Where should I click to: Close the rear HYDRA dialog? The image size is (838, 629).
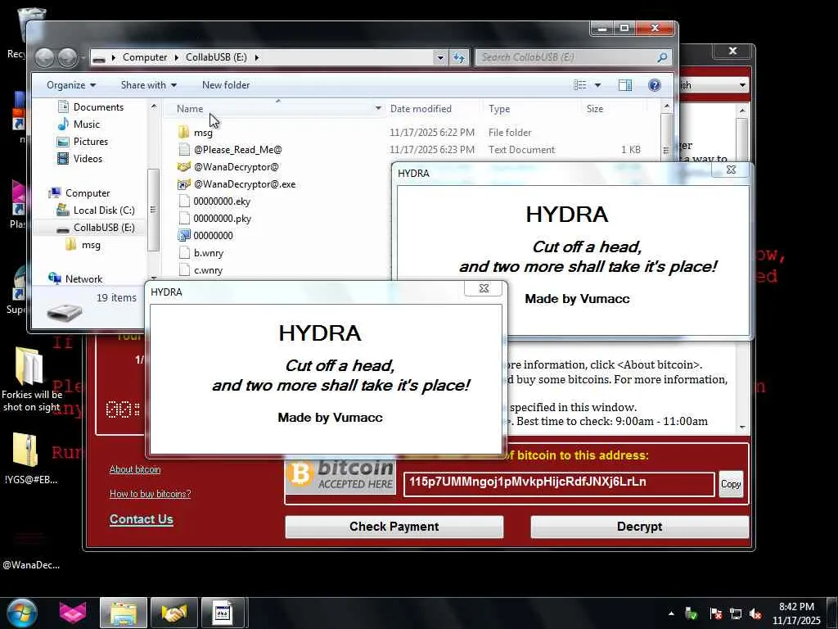pos(731,170)
